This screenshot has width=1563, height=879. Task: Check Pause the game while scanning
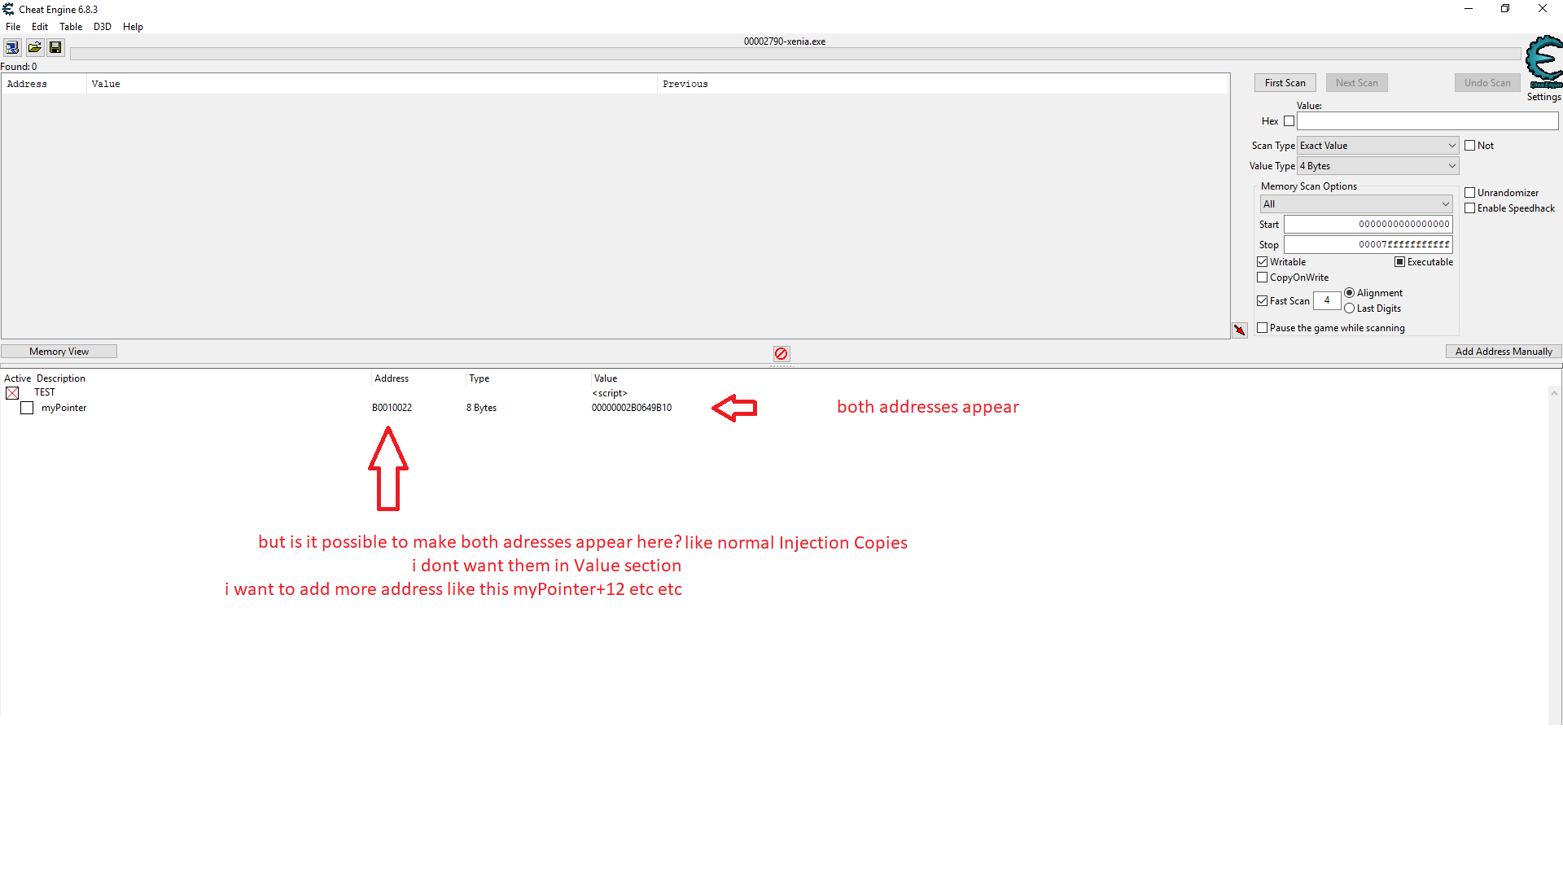1263,328
